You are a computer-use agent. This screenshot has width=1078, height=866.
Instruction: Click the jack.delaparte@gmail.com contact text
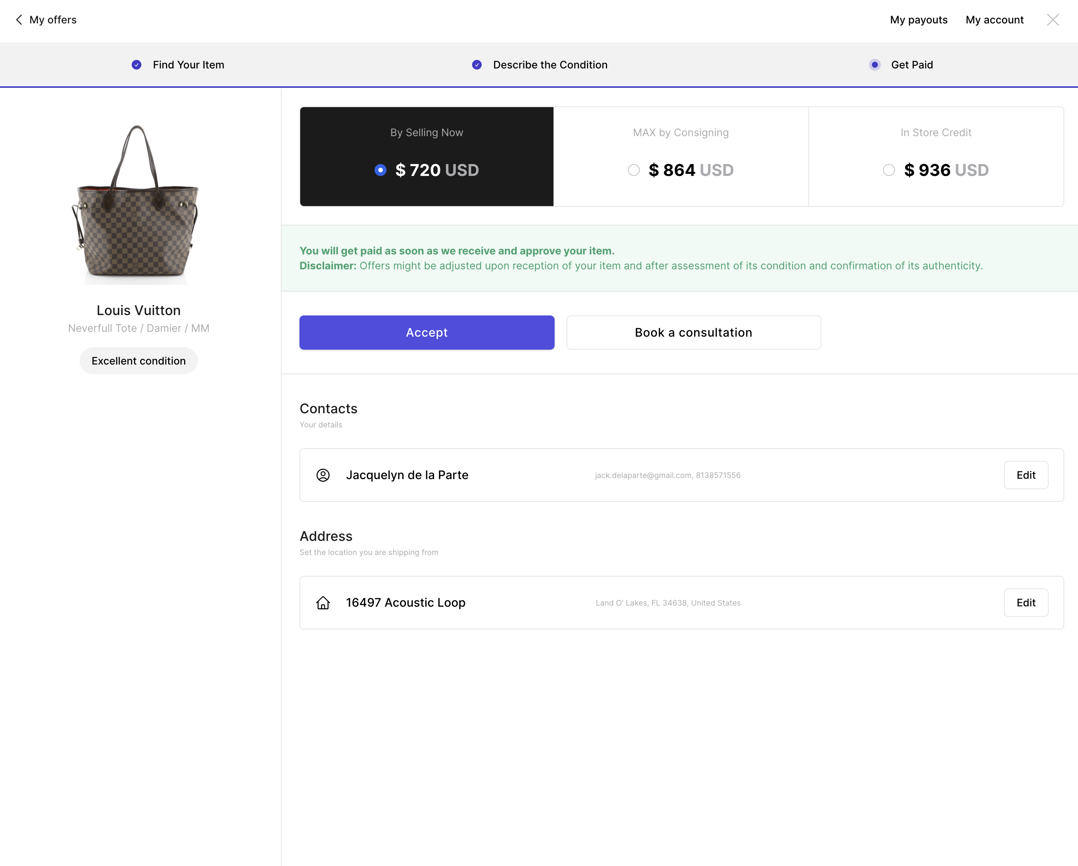pyautogui.click(x=667, y=475)
